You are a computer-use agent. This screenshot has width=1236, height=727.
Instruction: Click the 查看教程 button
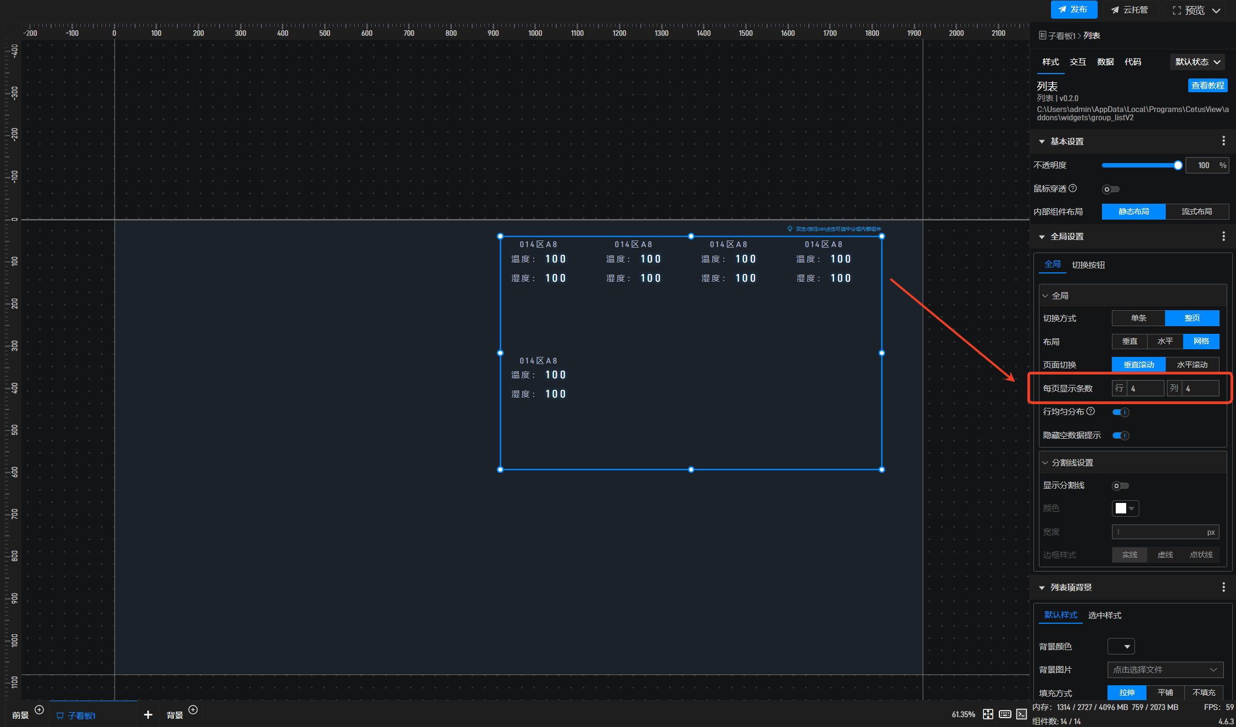[x=1207, y=85]
